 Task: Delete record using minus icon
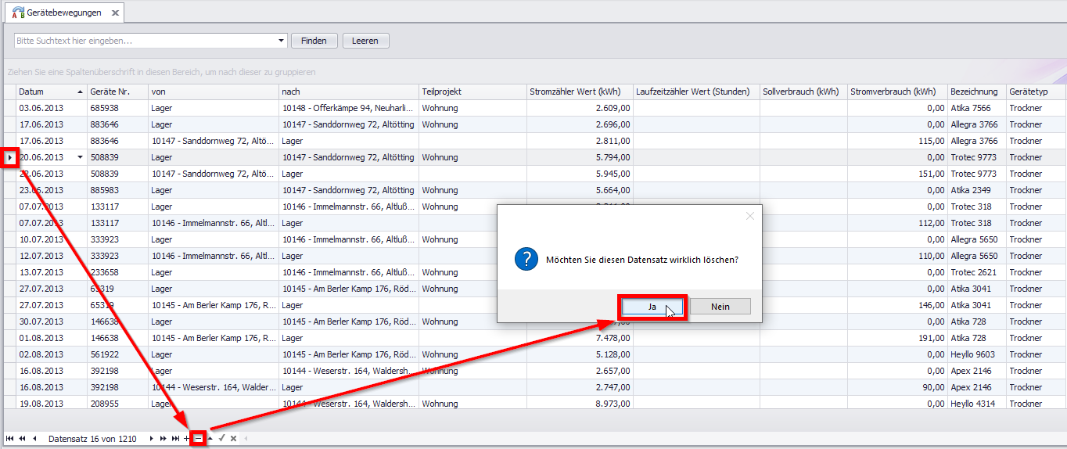click(199, 439)
